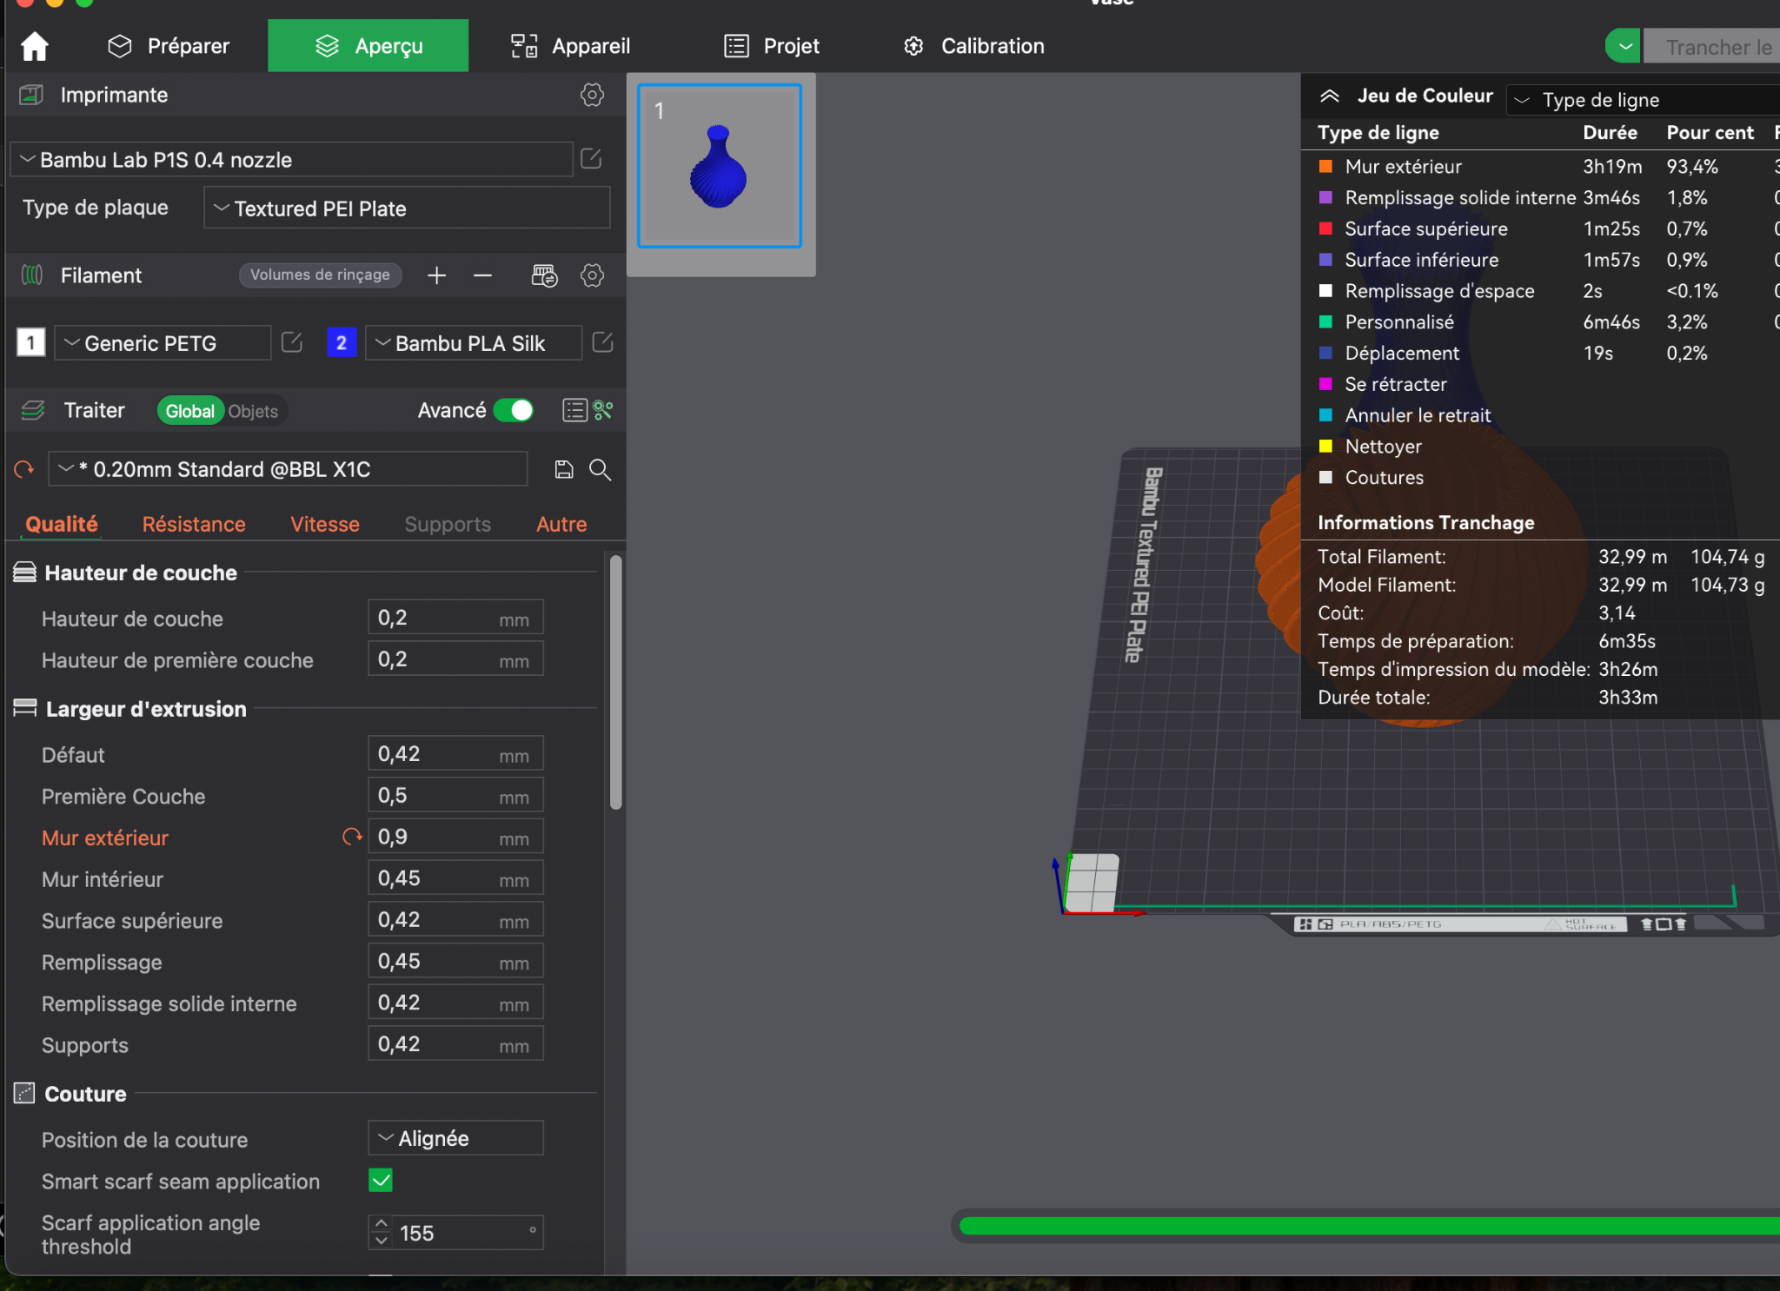The image size is (1780, 1291).
Task: Click filament 2 blue color swatch
Action: click(342, 342)
